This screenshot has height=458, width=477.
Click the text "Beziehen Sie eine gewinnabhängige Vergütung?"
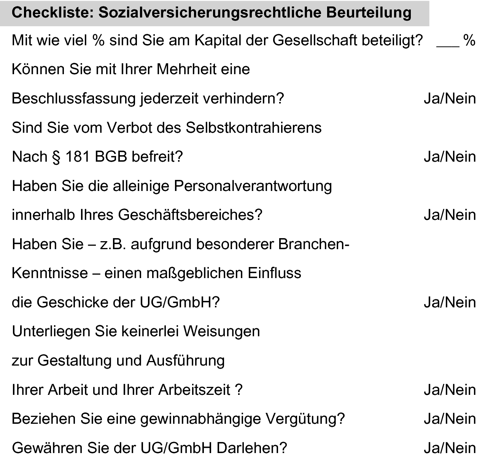point(178,419)
